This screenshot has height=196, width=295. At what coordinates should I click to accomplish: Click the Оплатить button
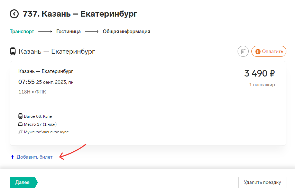click(x=269, y=51)
